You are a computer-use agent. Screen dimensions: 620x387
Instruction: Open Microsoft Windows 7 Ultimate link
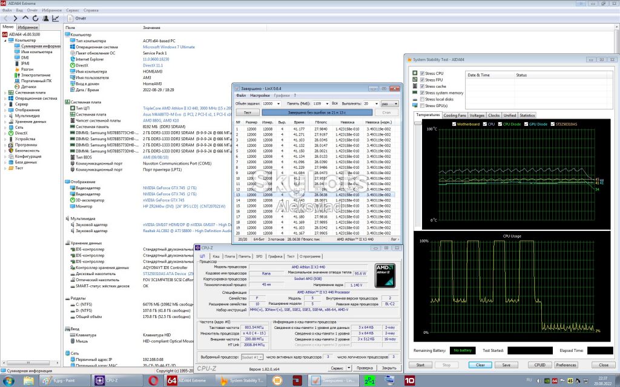(169, 47)
